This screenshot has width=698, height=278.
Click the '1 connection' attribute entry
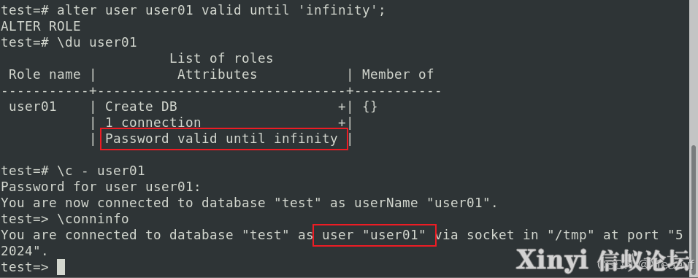[153, 123]
